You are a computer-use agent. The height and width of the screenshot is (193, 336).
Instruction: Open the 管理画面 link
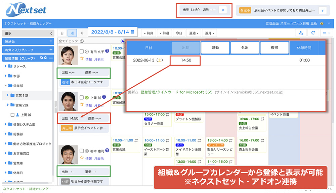click(x=272, y=23)
